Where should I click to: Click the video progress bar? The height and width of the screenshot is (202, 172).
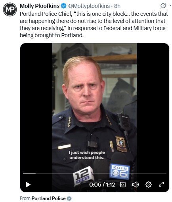(95, 174)
